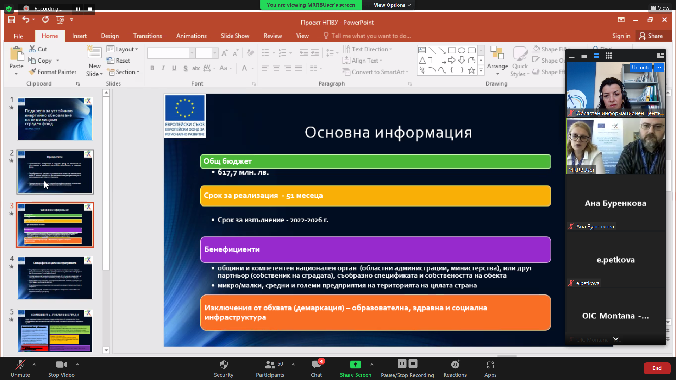Expand the Layout dropdown
Image resolution: width=676 pixels, height=380 pixels.
click(x=123, y=49)
